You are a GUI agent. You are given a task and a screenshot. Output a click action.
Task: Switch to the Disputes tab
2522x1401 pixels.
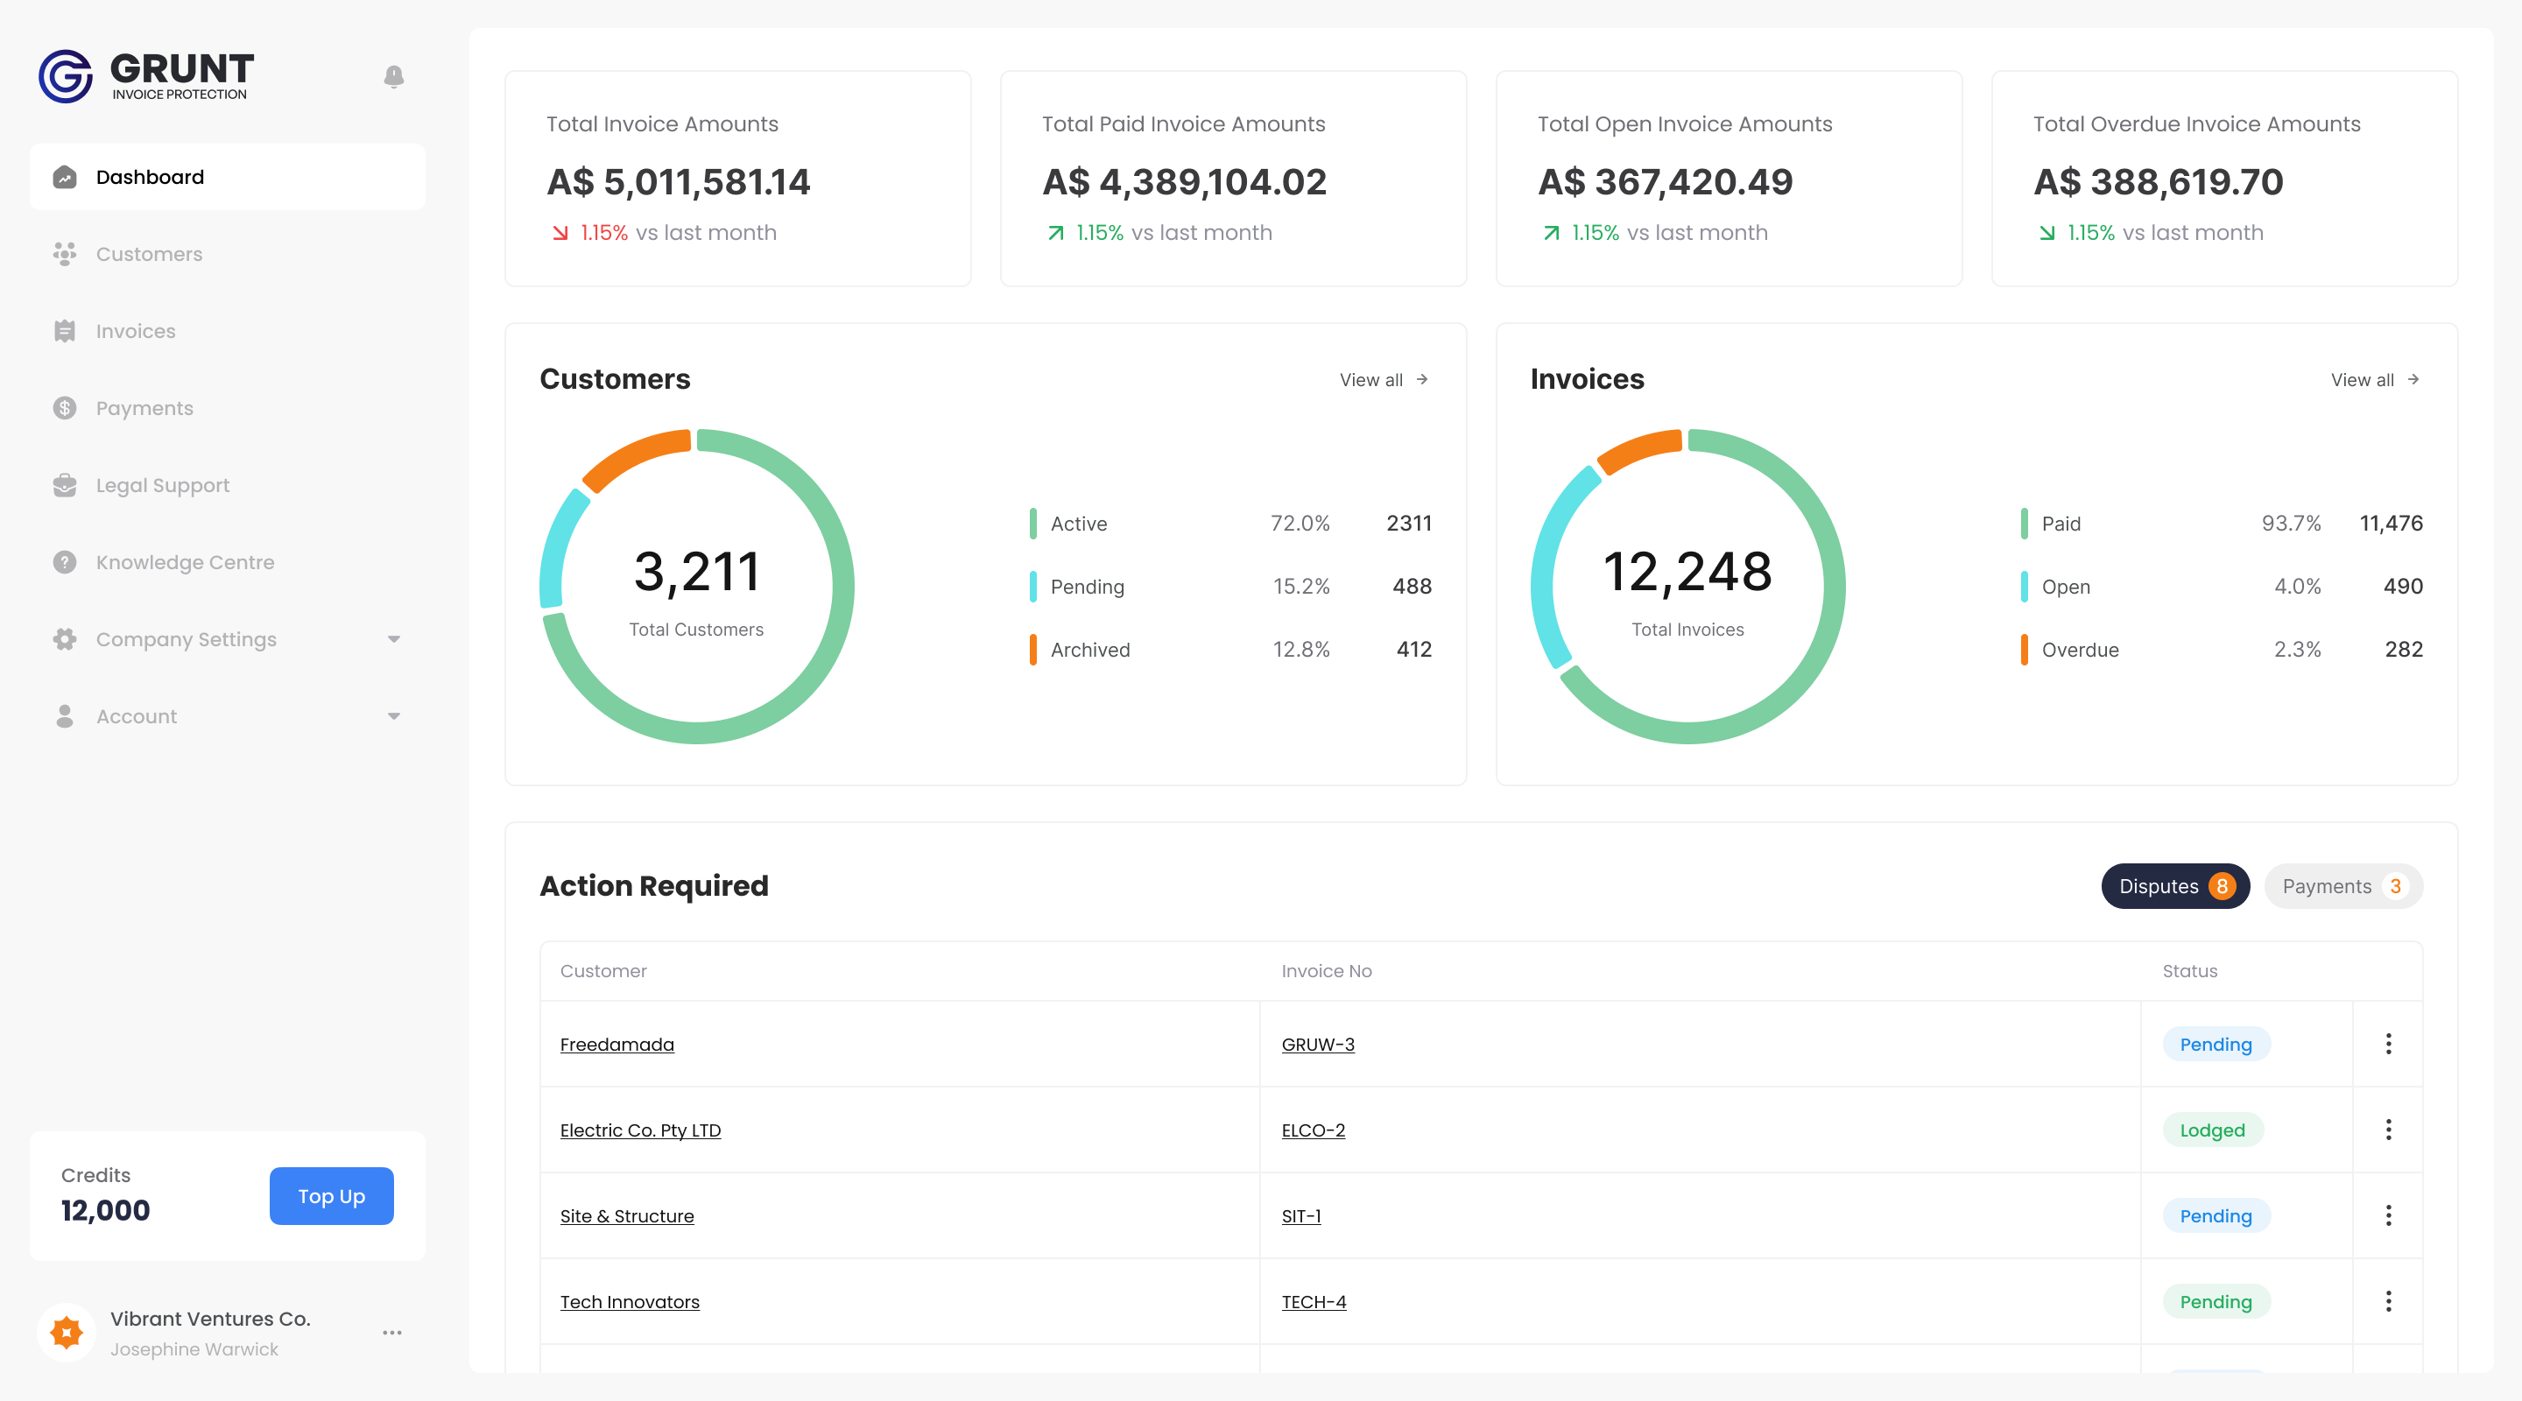[x=2174, y=886]
